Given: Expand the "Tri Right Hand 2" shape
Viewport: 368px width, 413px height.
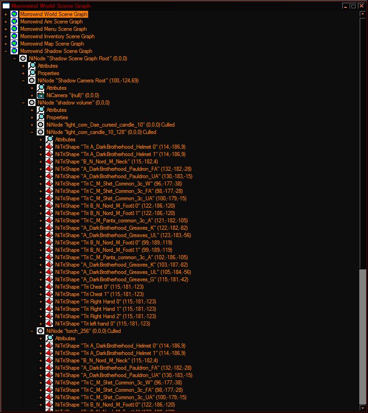Looking at the screenshot, I should [x=40, y=316].
